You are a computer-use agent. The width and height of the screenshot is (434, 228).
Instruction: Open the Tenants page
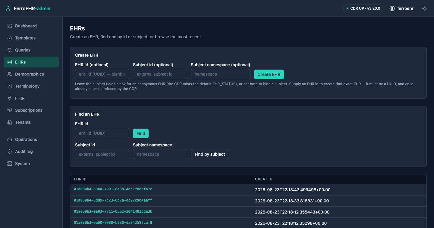coord(31,122)
